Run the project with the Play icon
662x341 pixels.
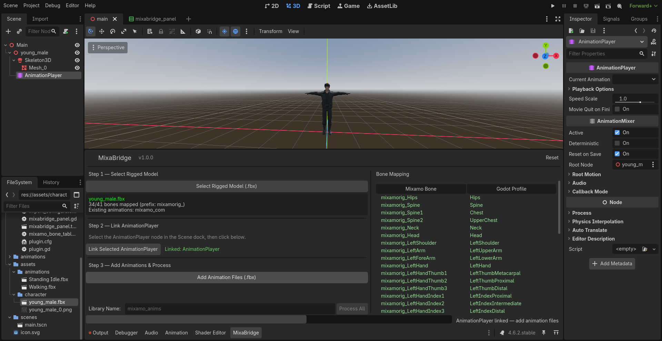click(553, 6)
